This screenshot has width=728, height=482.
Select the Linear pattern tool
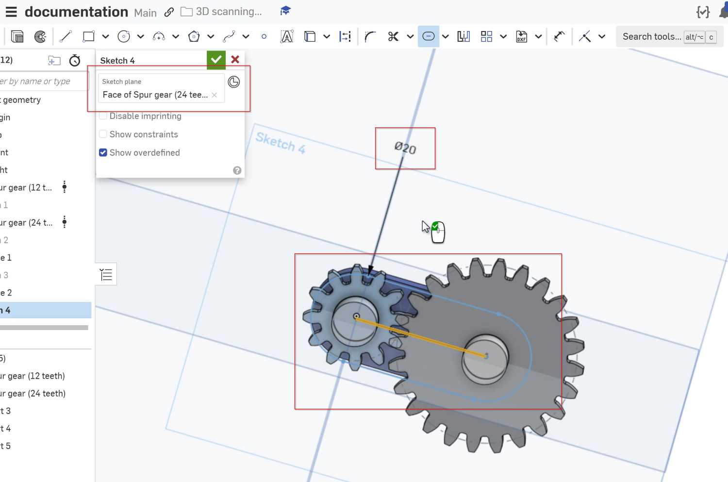[486, 36]
